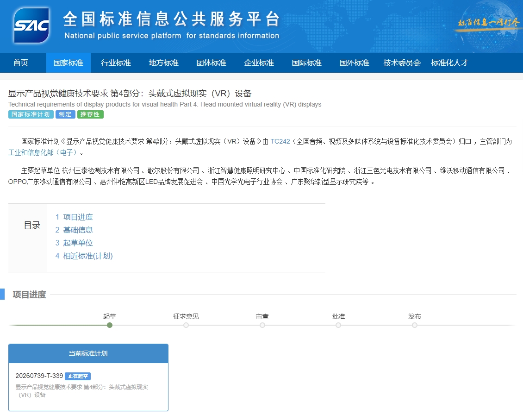The height and width of the screenshot is (415, 523).
Task: Click the 发布 stage indicator
Action: coord(415,325)
